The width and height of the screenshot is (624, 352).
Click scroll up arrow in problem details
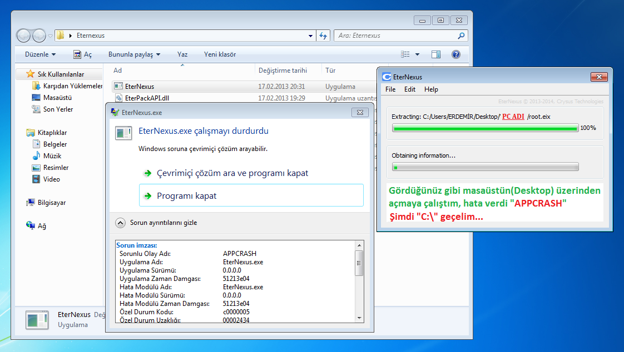point(359,245)
